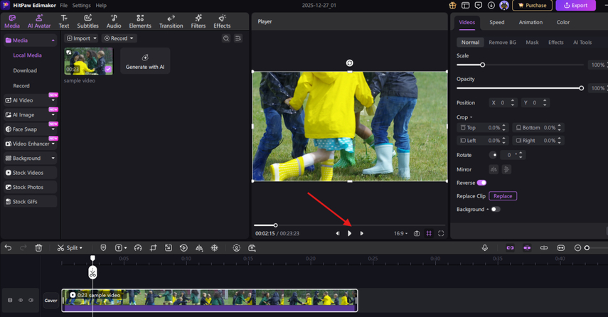Switch to the Text tab
The width and height of the screenshot is (608, 317).
pyautogui.click(x=64, y=21)
